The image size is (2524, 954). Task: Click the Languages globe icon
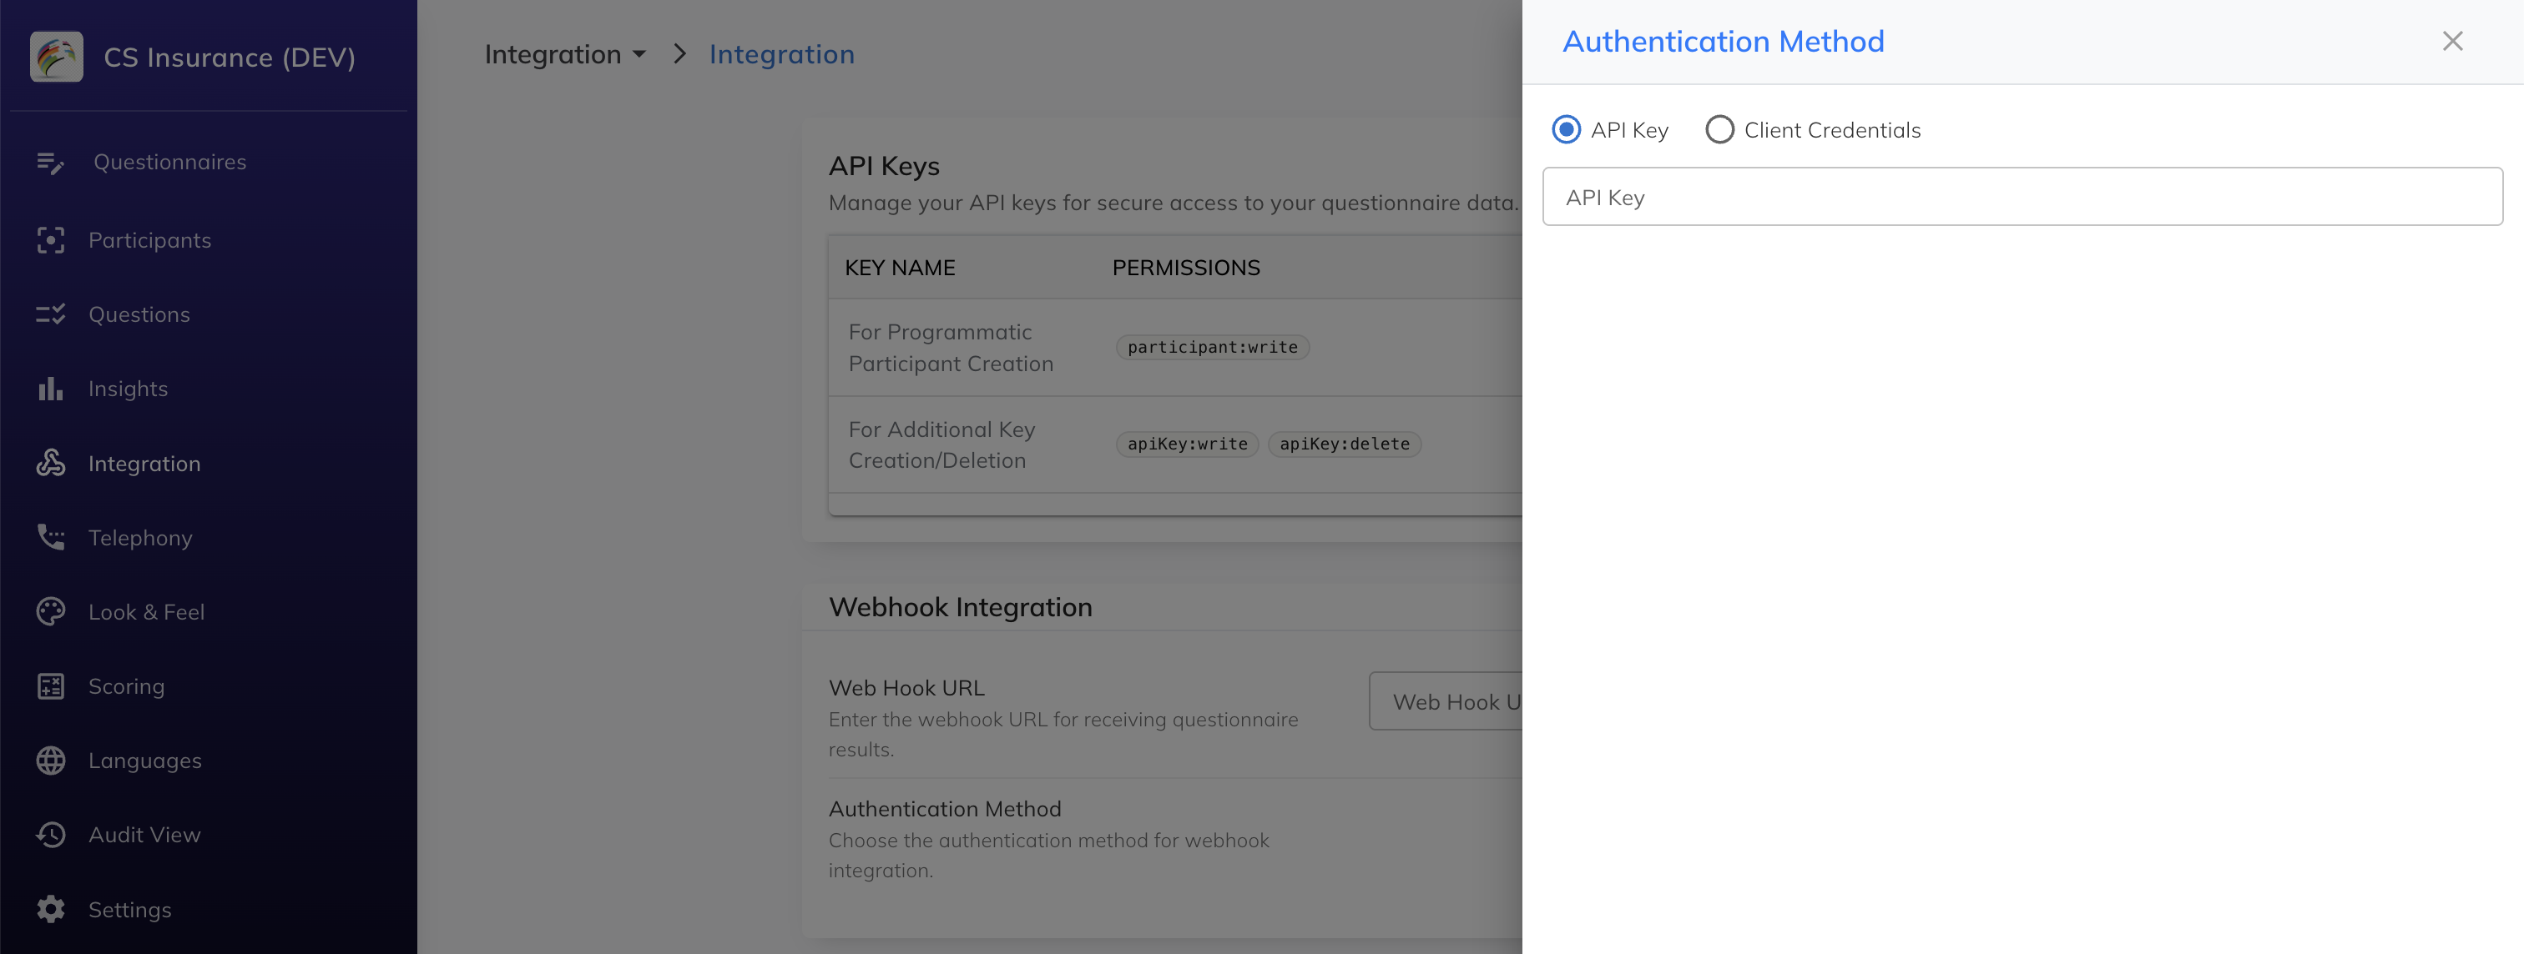click(50, 761)
